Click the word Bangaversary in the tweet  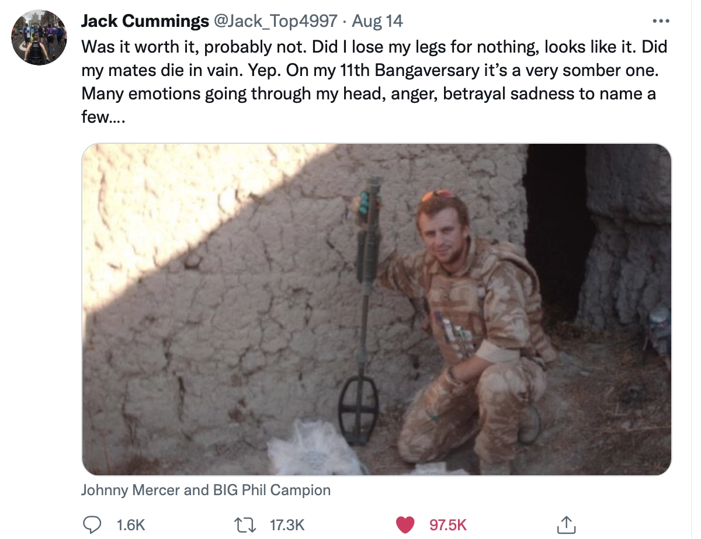point(416,70)
